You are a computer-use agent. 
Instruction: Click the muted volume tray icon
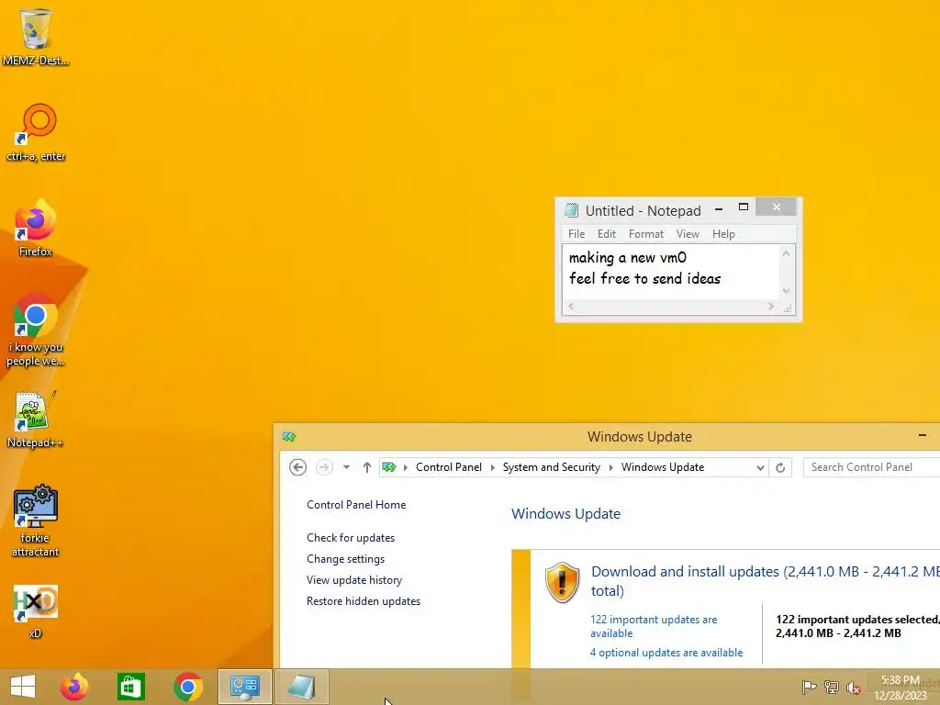[x=853, y=687]
